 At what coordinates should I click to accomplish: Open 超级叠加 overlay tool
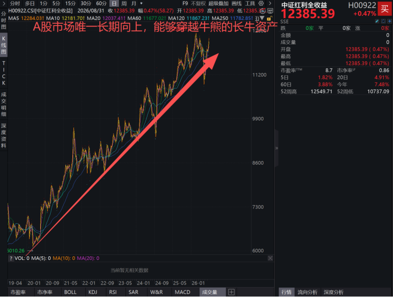coord(219,3)
